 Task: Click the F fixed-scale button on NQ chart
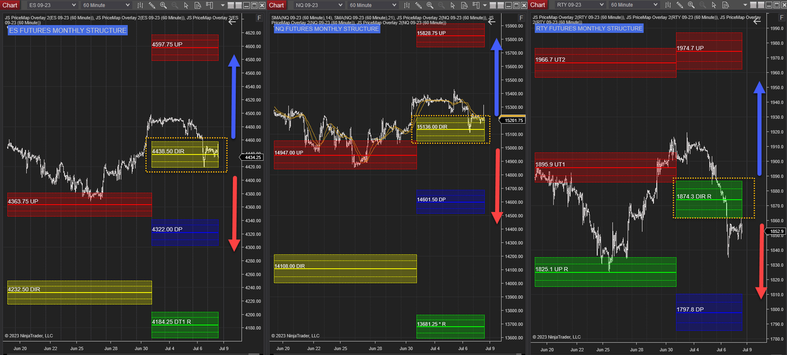[x=521, y=16]
